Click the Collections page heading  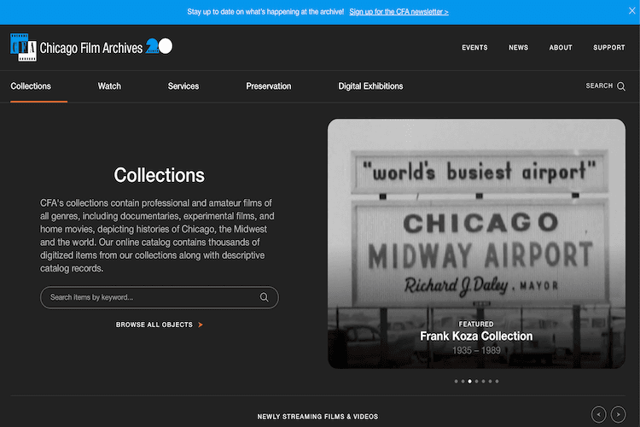[160, 175]
